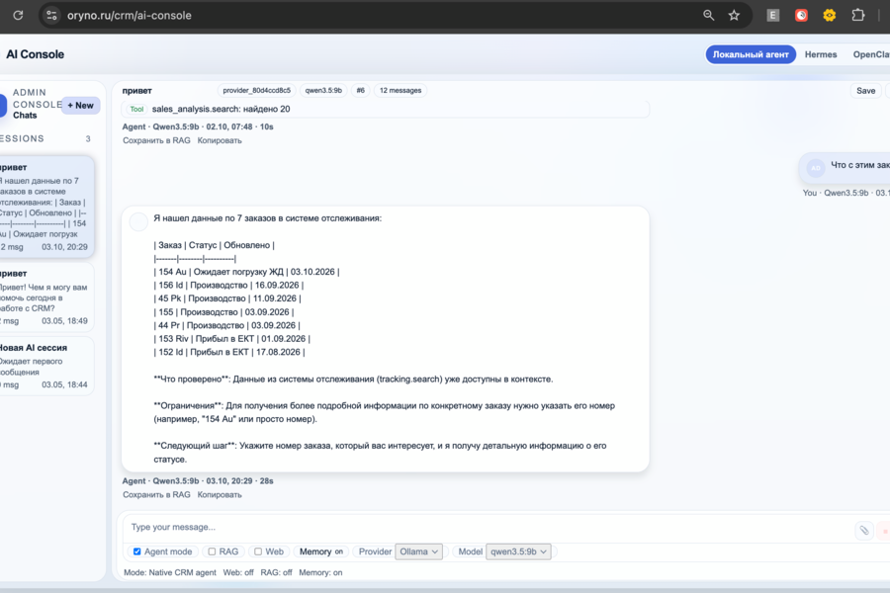The height and width of the screenshot is (593, 890).
Task: Enable the RAG checkbox
Action: [x=212, y=551]
